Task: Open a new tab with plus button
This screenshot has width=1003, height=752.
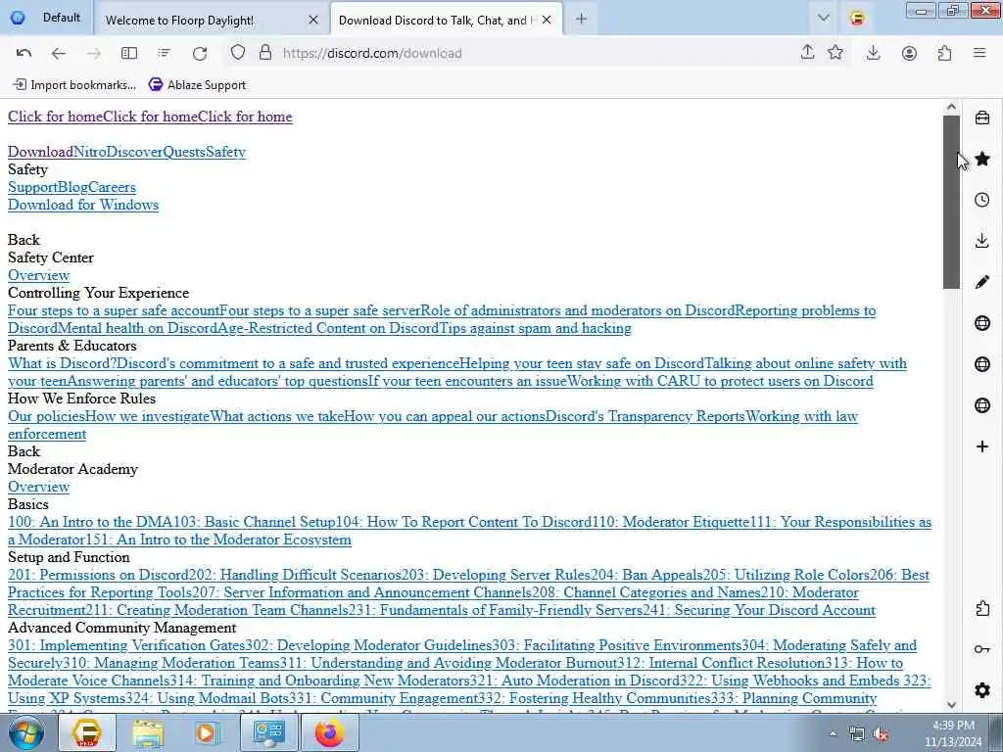Action: click(581, 20)
